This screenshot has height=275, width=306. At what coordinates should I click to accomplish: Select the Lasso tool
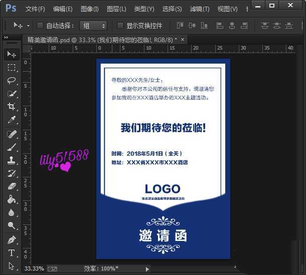[12, 80]
